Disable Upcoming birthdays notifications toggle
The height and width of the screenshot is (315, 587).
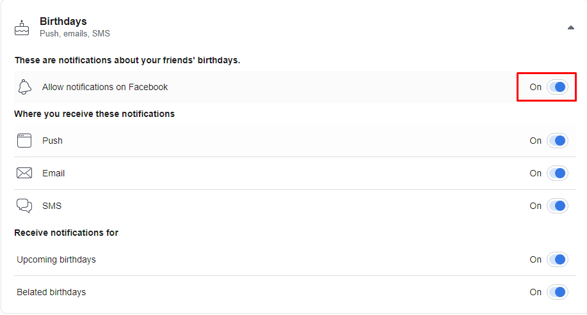[558, 259]
